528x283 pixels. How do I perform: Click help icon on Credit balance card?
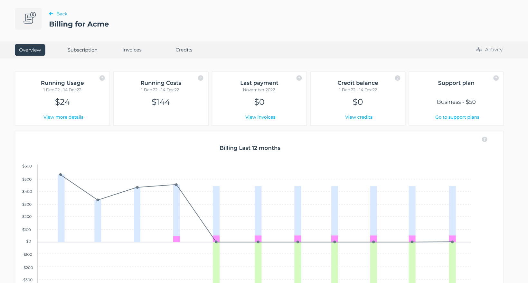398,78
